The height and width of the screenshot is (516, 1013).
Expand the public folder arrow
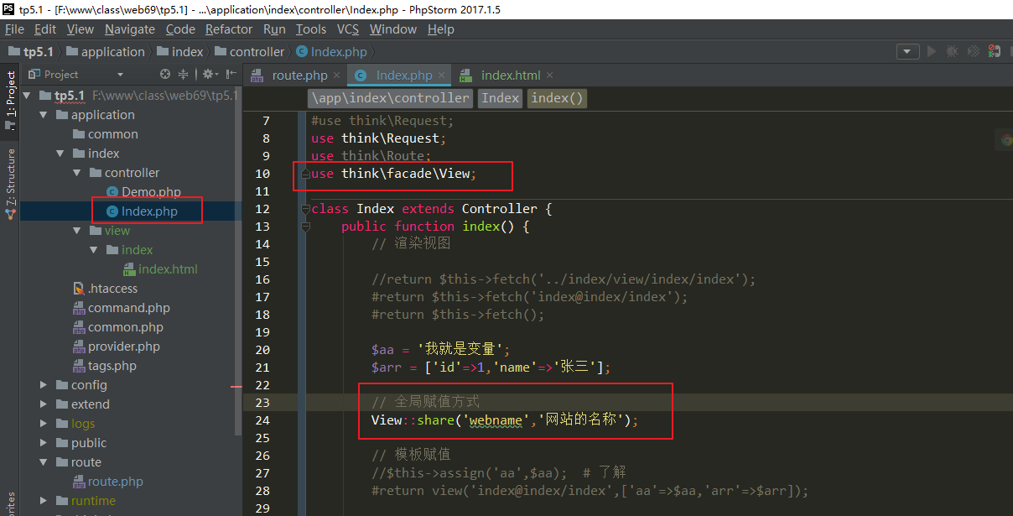click(43, 443)
